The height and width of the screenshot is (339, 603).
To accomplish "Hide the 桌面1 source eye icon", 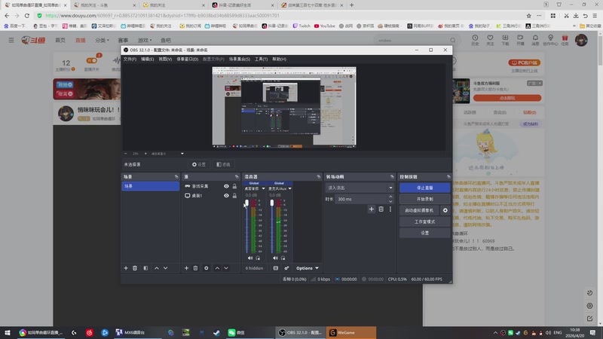I will point(227,196).
